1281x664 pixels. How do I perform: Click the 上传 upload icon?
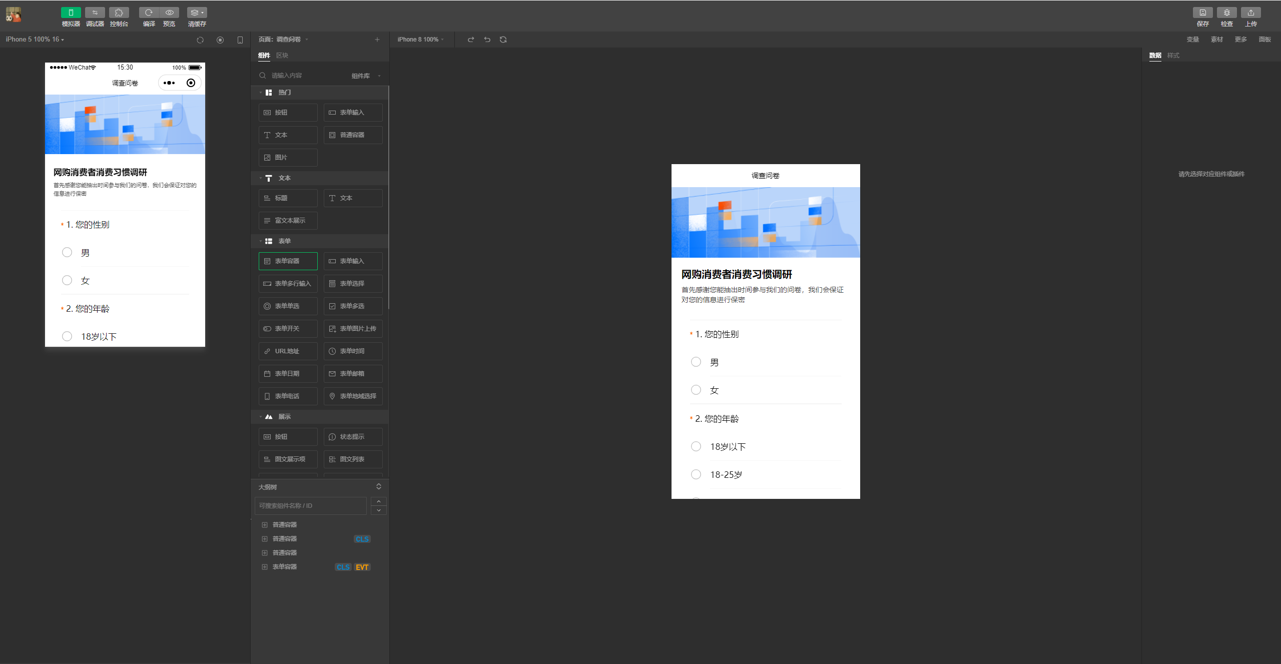pos(1250,13)
